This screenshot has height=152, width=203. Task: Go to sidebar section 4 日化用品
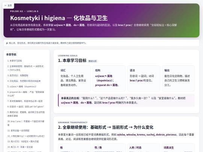(24, 81)
